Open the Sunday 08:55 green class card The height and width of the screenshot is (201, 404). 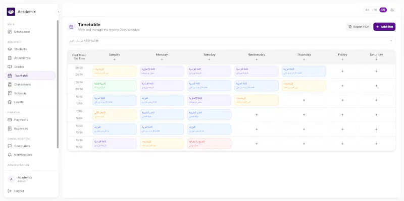tap(115, 86)
